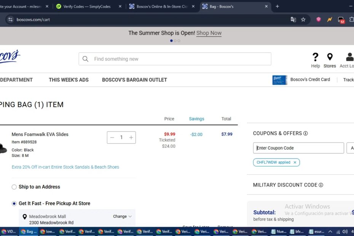Close the Bag - Boscov's tab

[266, 6]
